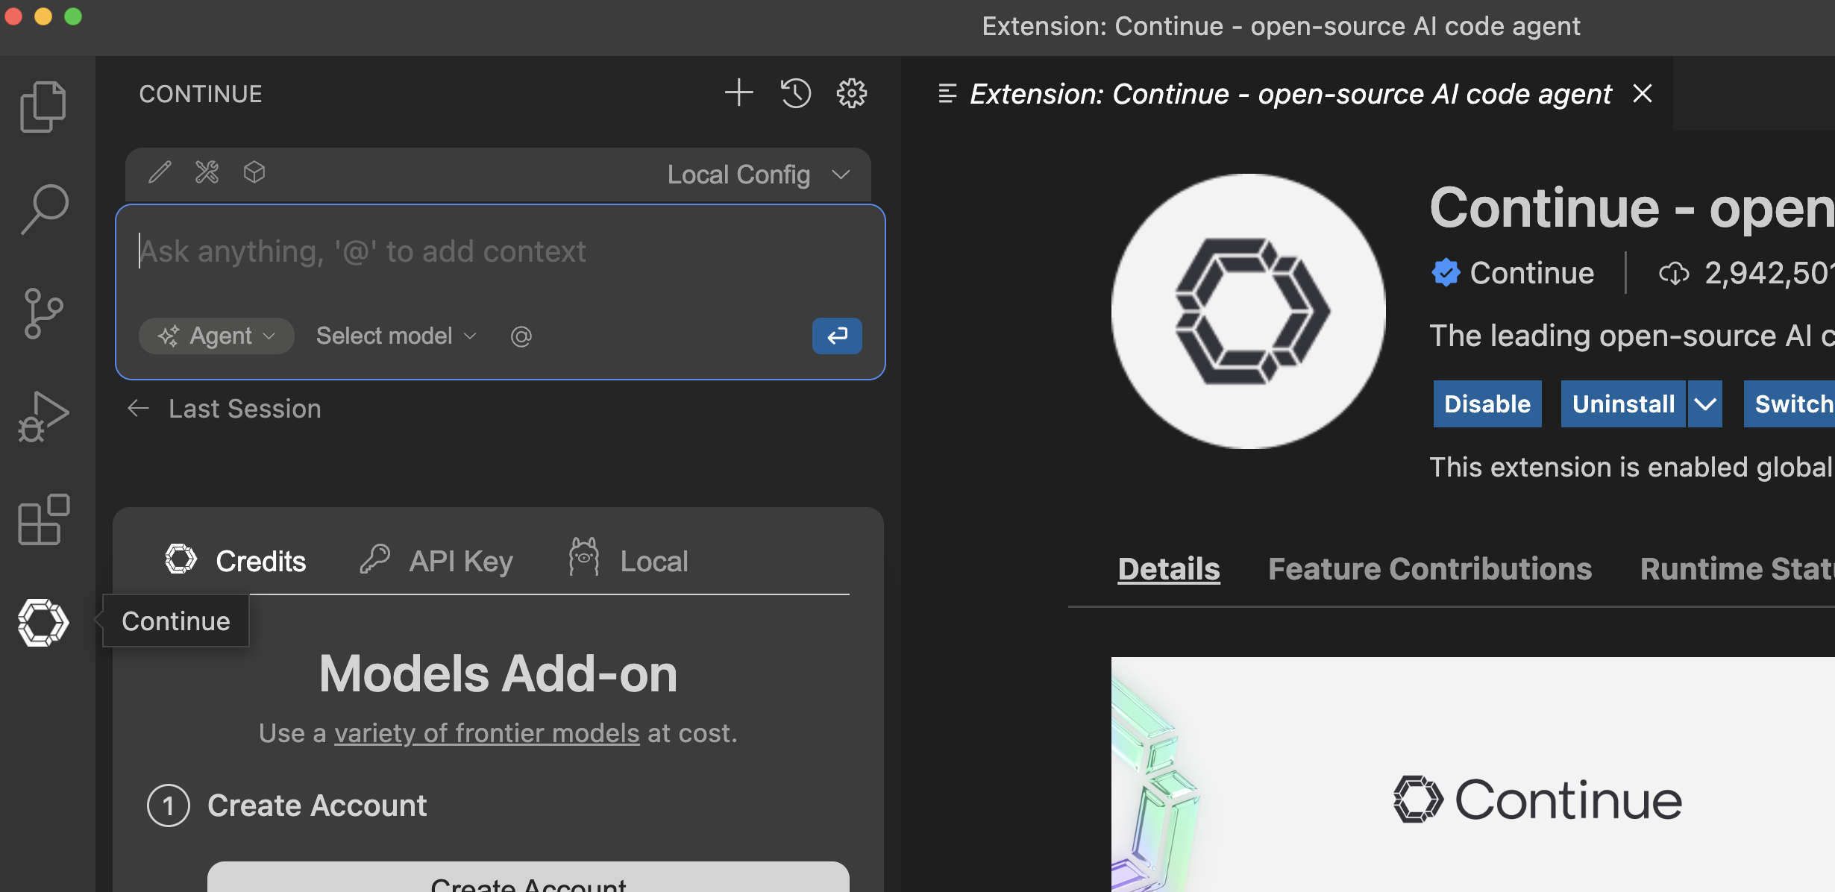Click the cube models icon above chat
1835x892 pixels.
(x=254, y=172)
